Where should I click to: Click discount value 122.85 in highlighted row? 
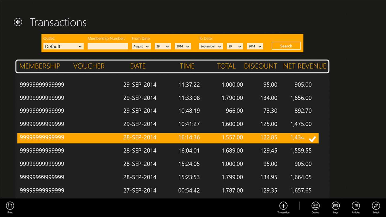[269, 137]
